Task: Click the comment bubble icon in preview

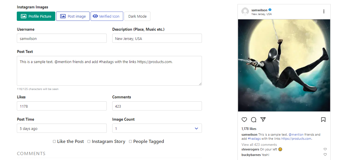Action: 254,119
